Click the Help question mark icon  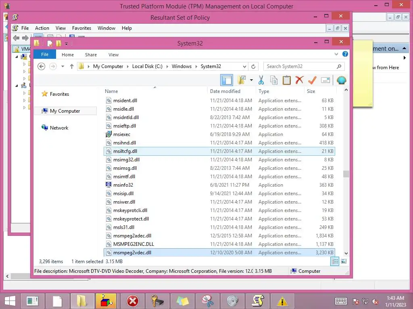coord(345,54)
